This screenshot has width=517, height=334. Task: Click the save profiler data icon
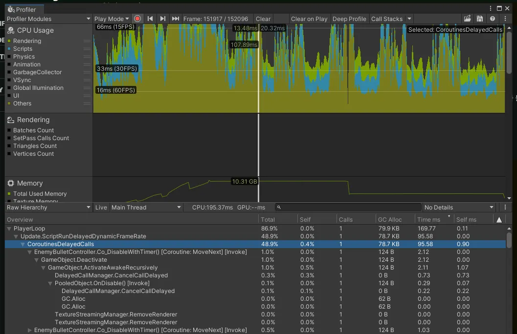[480, 19]
